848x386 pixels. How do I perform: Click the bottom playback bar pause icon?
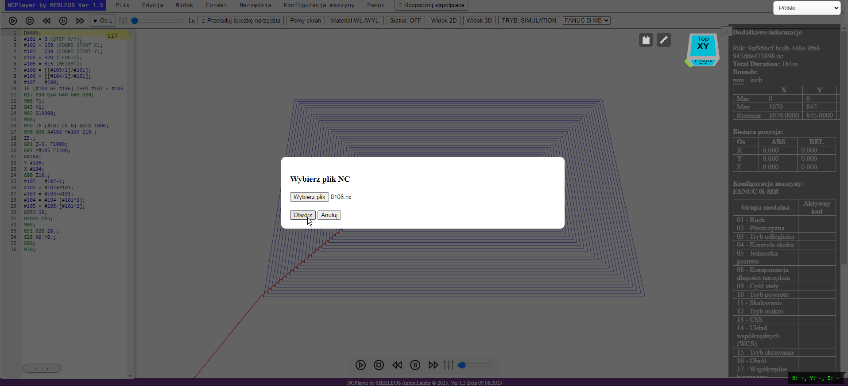pyautogui.click(x=415, y=365)
